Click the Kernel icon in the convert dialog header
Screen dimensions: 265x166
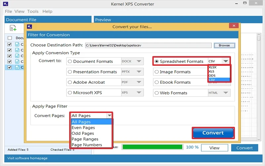(x=29, y=27)
